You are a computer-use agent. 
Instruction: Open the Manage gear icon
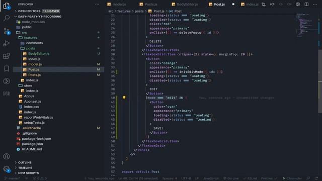click(7, 169)
